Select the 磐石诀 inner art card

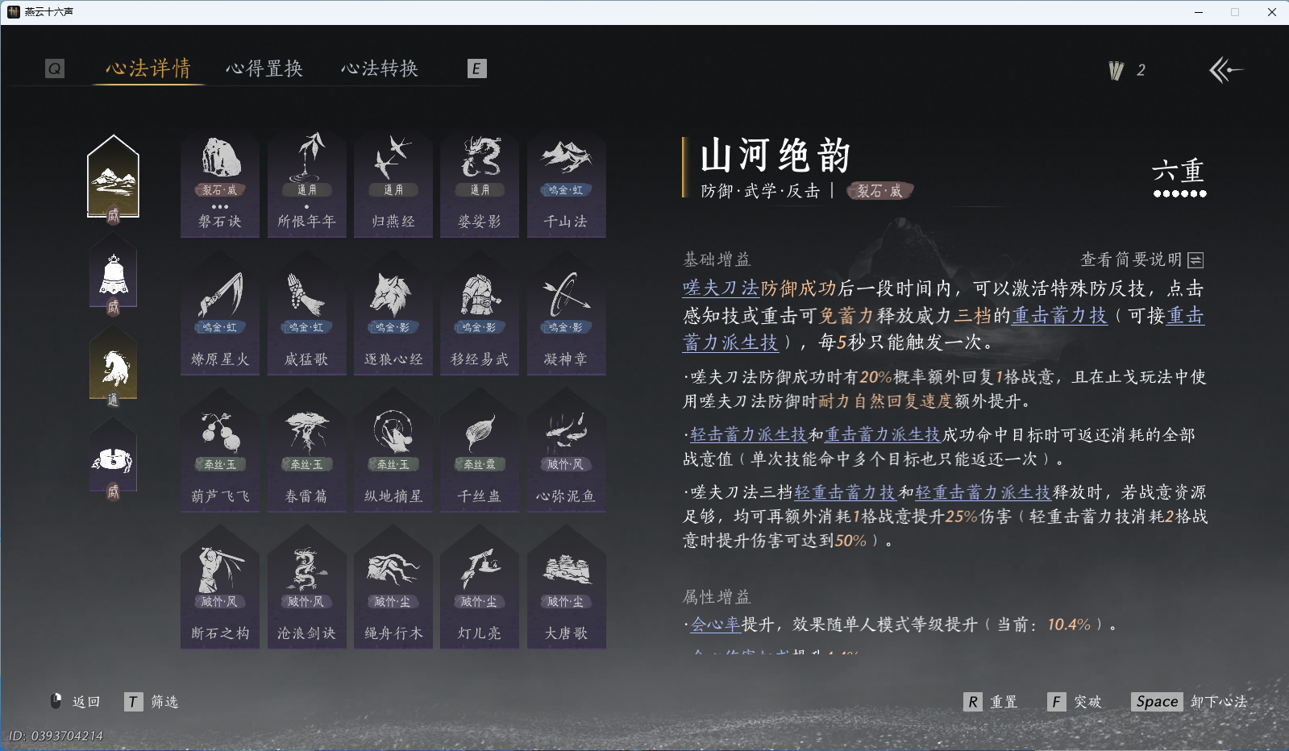click(x=220, y=185)
